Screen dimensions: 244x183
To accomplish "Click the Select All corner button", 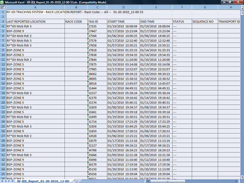I will 3,7.
